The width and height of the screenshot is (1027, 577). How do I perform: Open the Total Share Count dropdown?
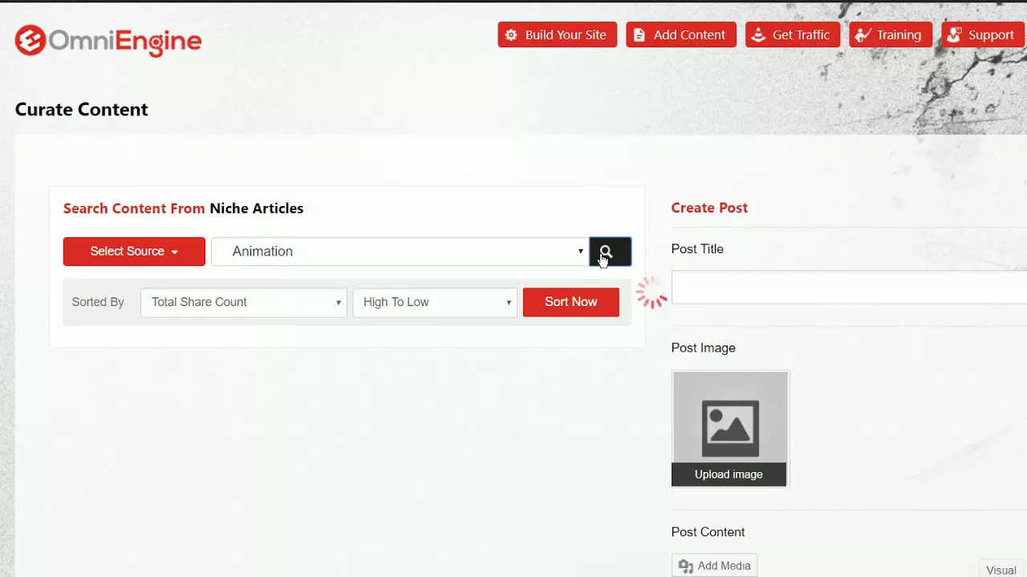point(244,302)
